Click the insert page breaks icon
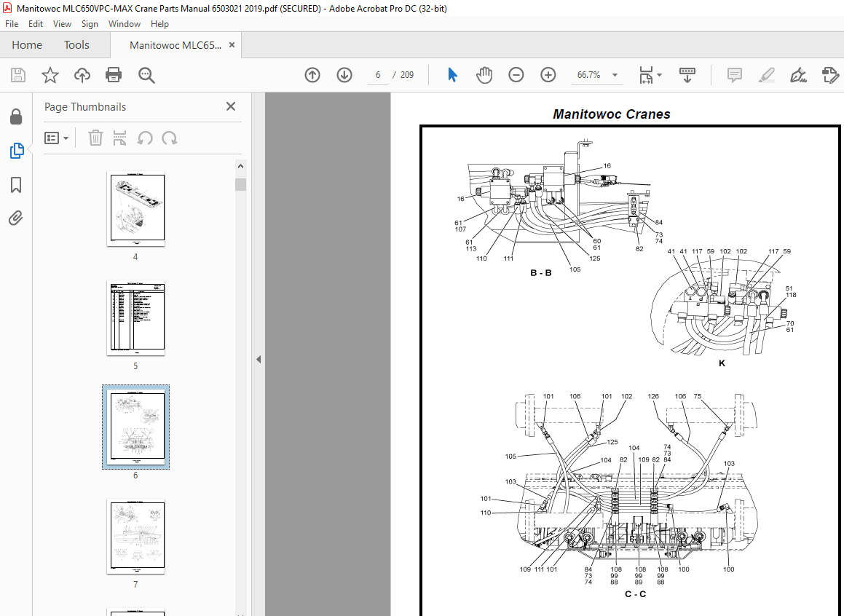The width and height of the screenshot is (844, 616). pos(119,138)
